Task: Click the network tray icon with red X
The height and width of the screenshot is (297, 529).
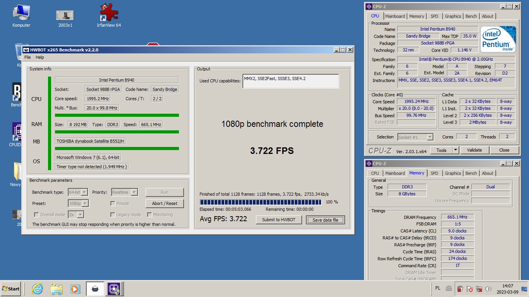Action: (x=479, y=288)
